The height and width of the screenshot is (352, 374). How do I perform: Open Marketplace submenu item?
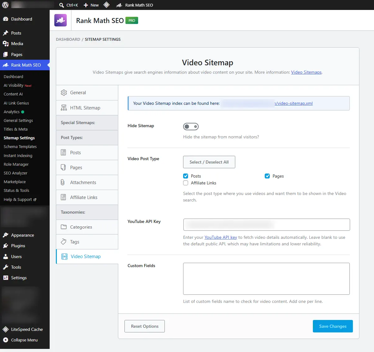click(x=15, y=182)
